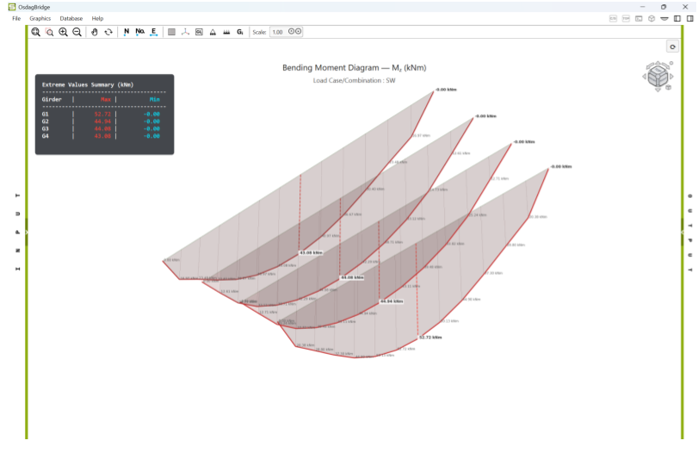
Task: Expand the right OUTPUT dock handle
Action: pos(683,232)
